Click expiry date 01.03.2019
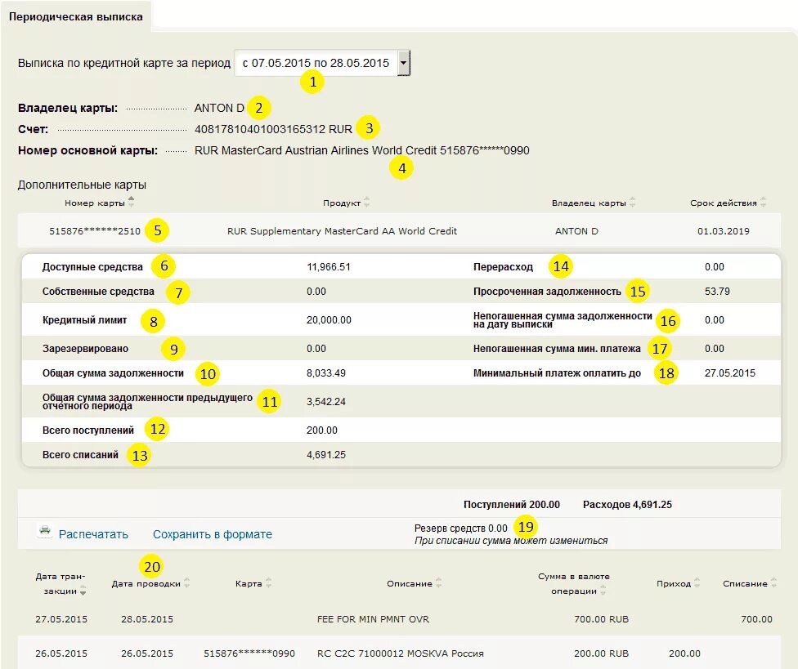798x669 pixels. tap(723, 231)
